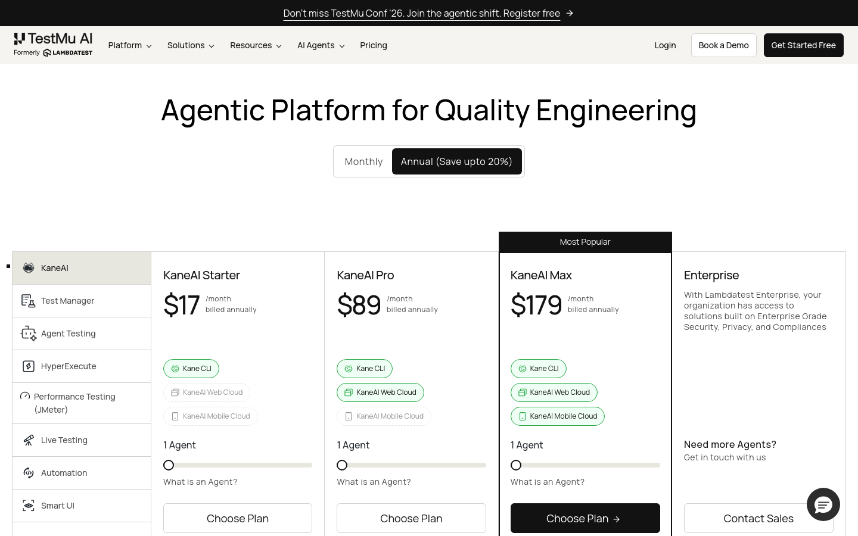The width and height of the screenshot is (858, 536).
Task: Expand the Resources menu
Action: point(256,45)
